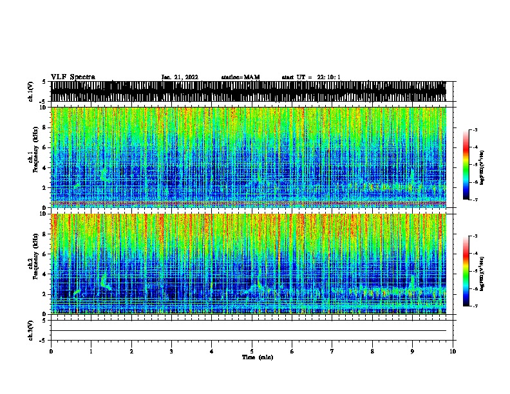Click the "-3" label on ch.2 colorbar
This screenshot has width=510, height=394.
pyautogui.click(x=475, y=236)
